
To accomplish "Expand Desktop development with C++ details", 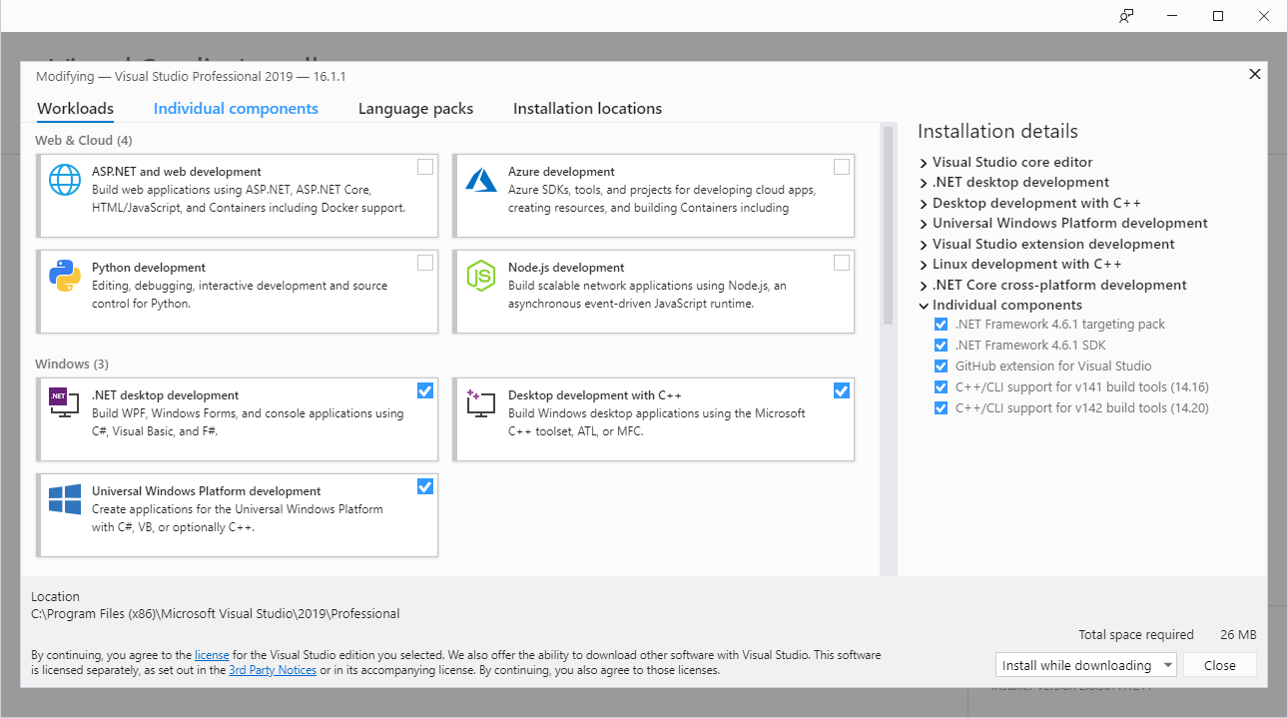I will [x=924, y=204].
